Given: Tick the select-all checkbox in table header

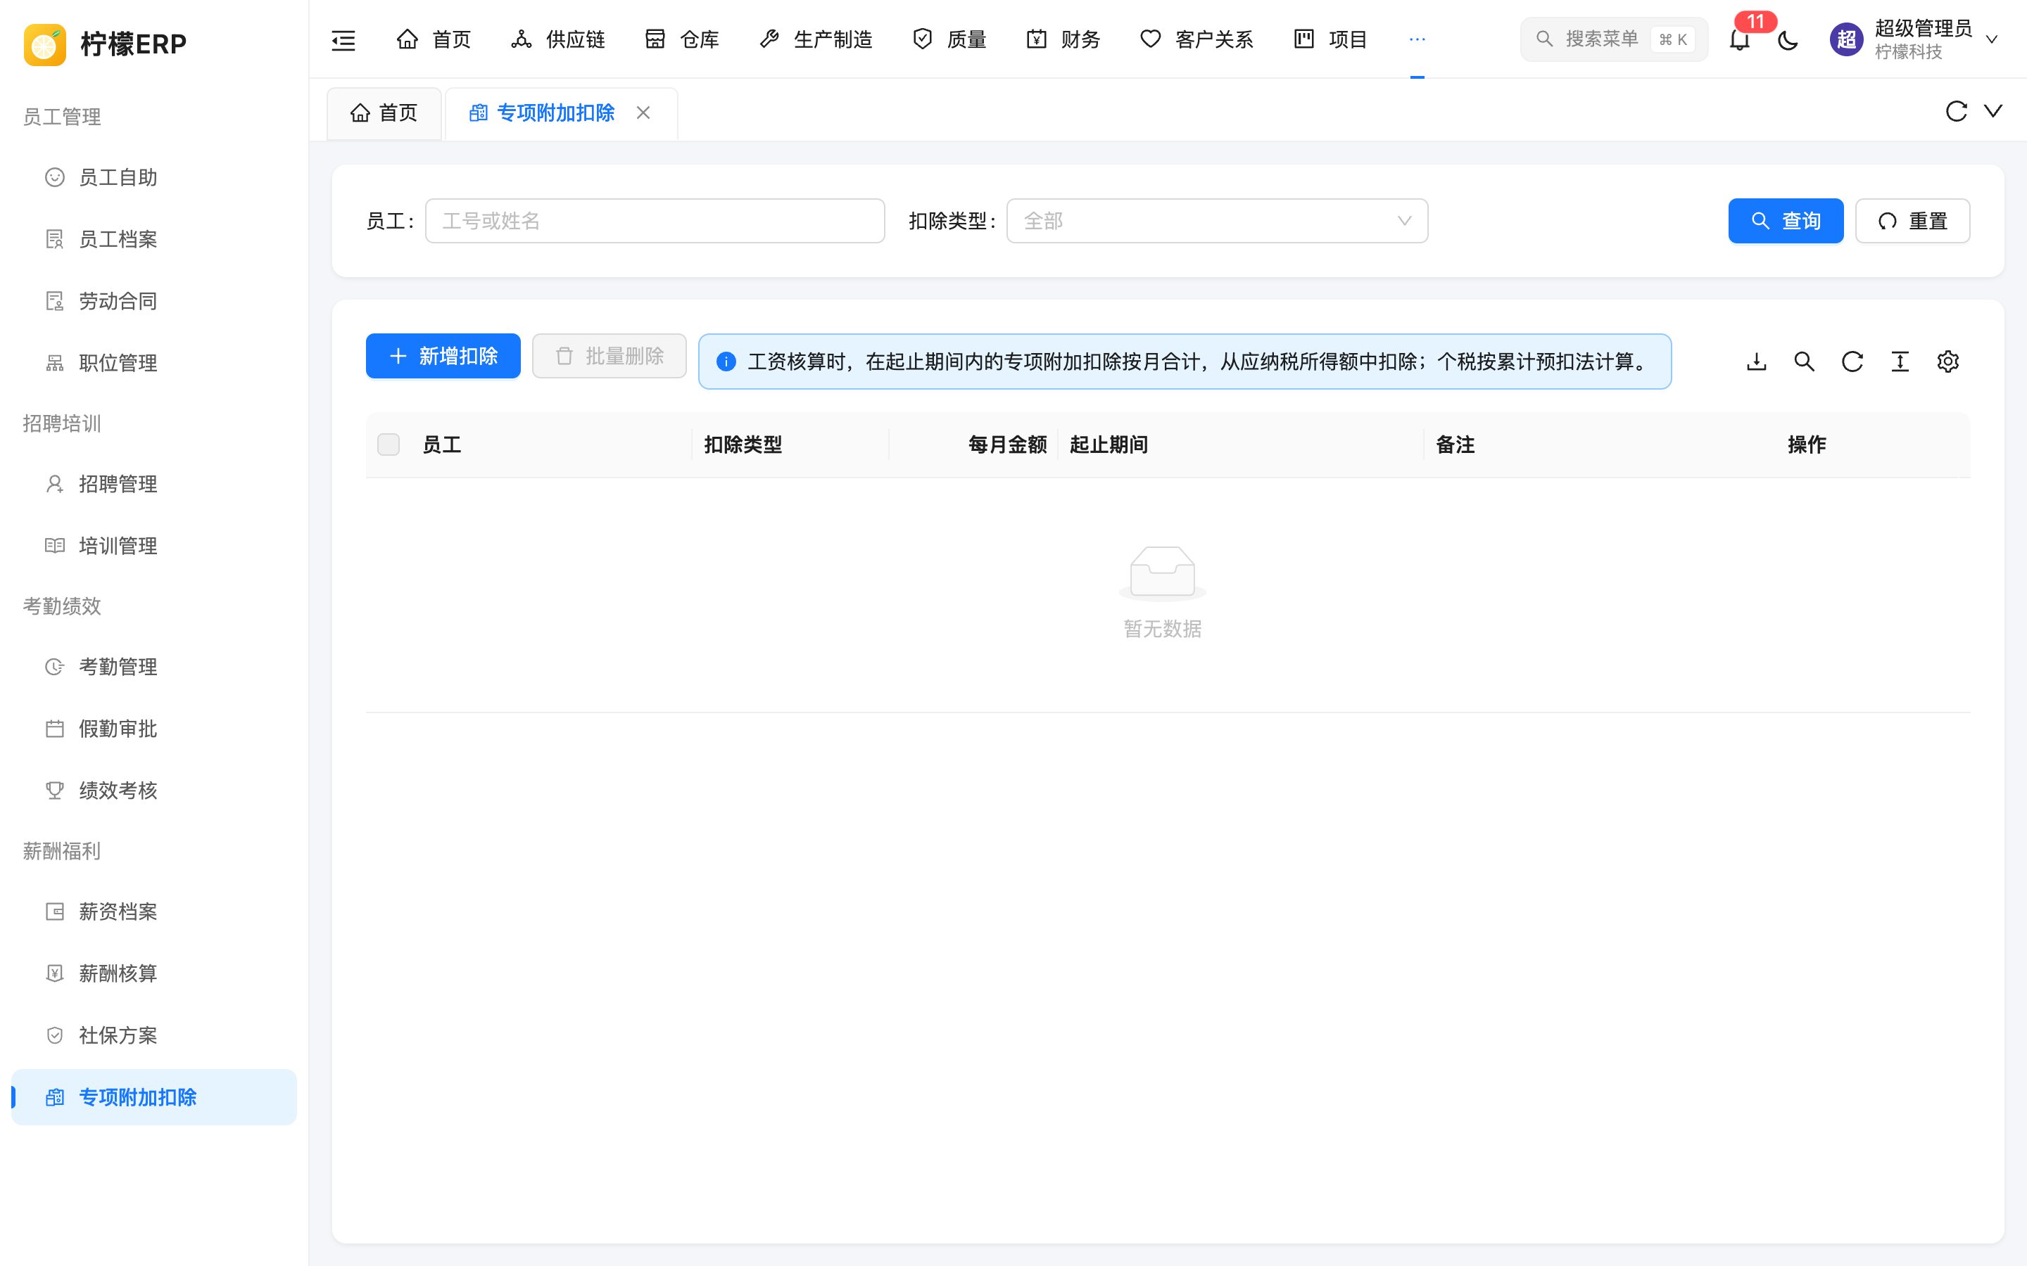Looking at the screenshot, I should click(389, 445).
